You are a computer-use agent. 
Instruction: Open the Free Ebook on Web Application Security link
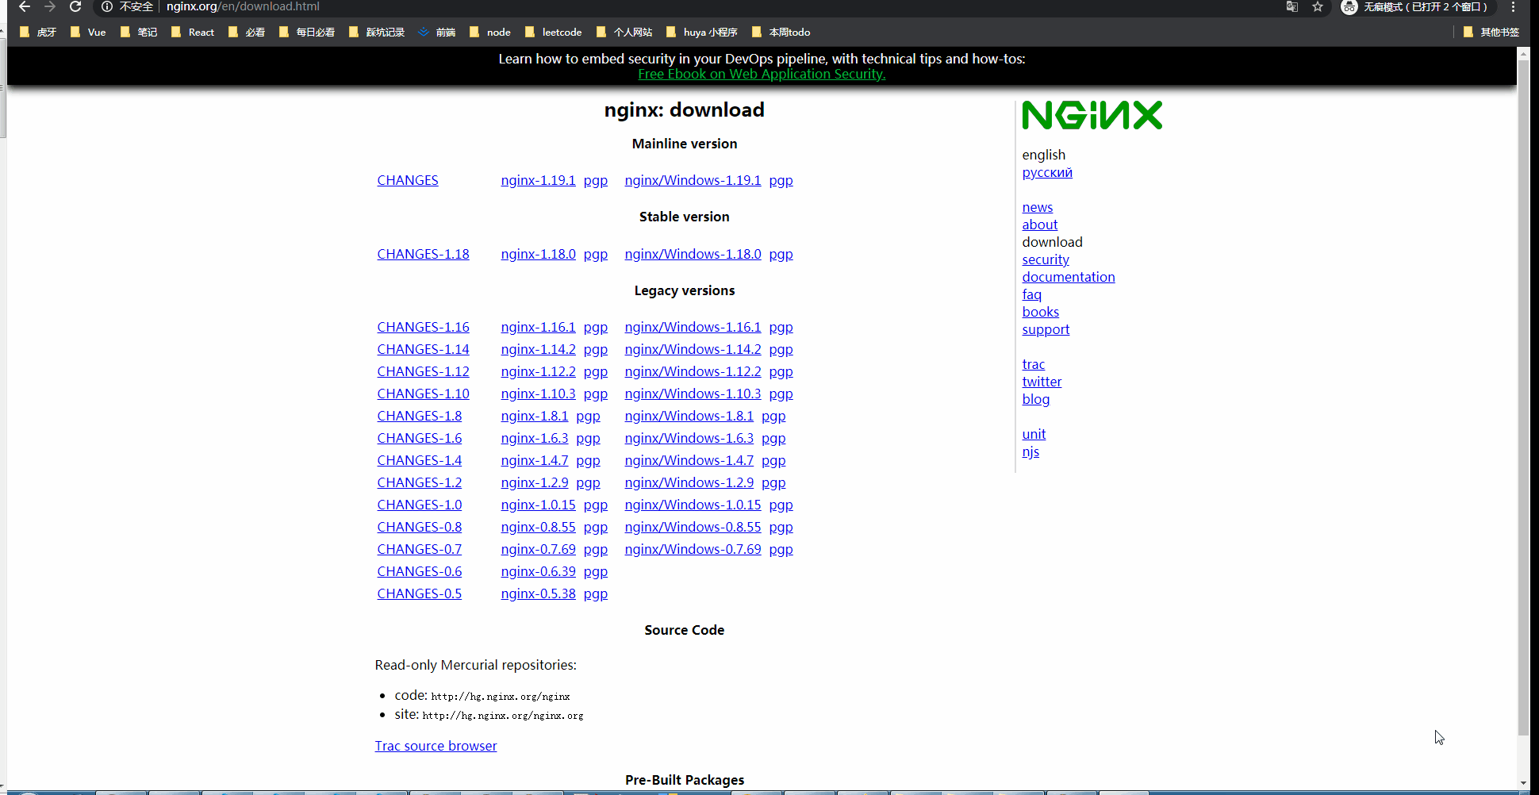(761, 74)
